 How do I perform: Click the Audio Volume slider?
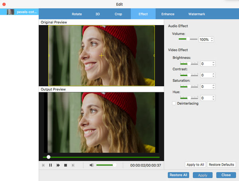point(188,39)
